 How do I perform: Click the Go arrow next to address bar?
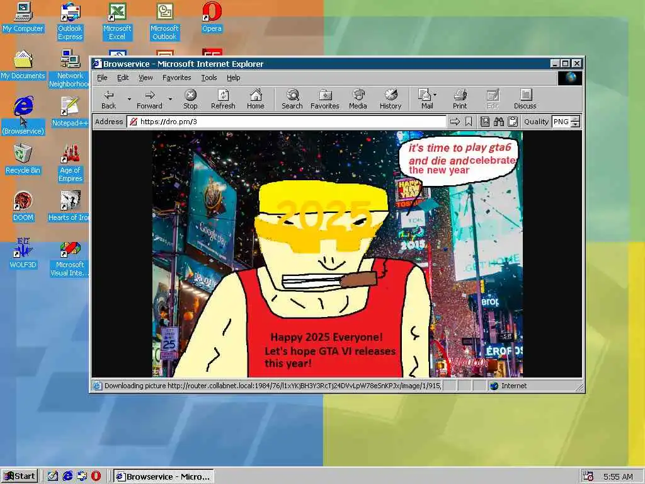tap(455, 122)
